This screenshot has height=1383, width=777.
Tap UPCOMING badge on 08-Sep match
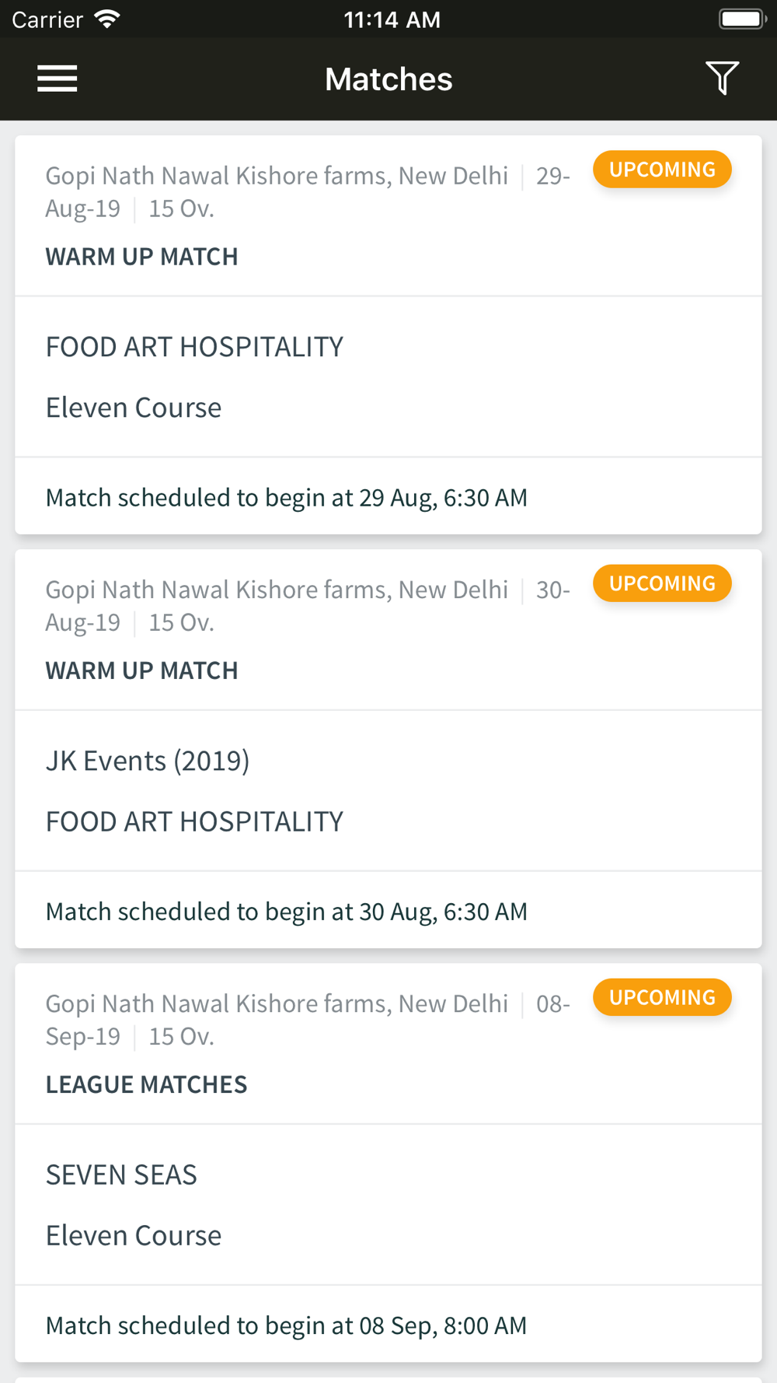pyautogui.click(x=662, y=997)
